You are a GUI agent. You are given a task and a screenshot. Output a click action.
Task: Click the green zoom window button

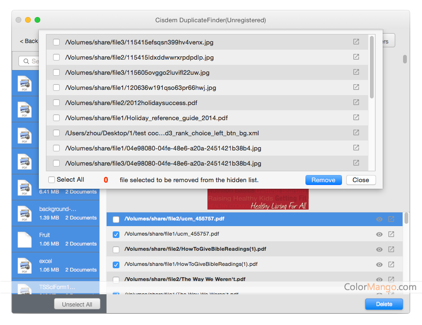(x=37, y=20)
